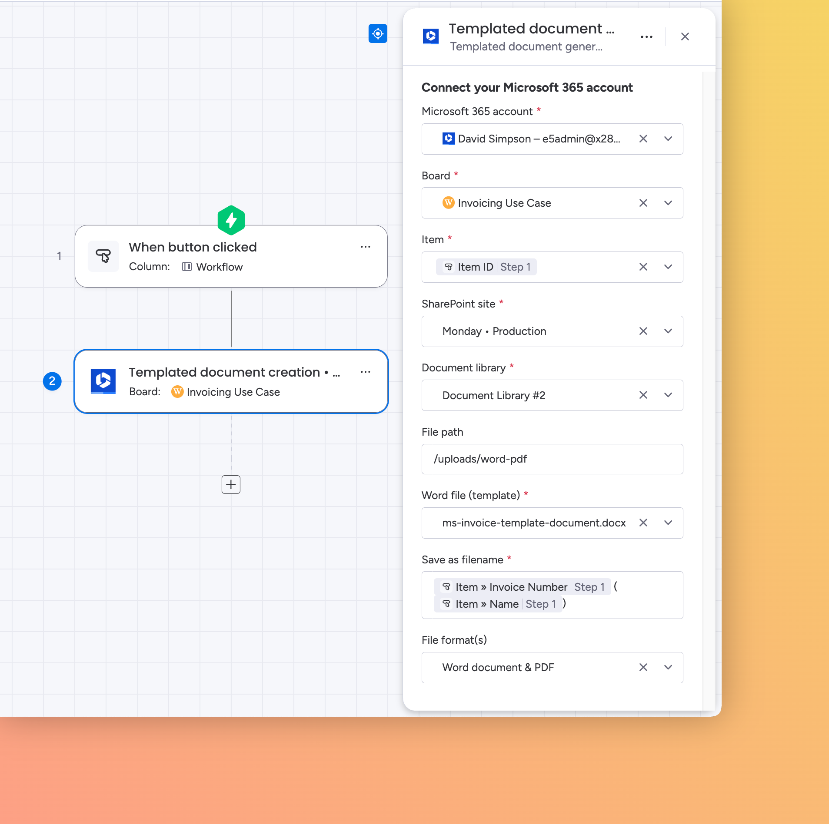829x824 pixels.
Task: Click the step number 2 badge
Action: point(52,381)
